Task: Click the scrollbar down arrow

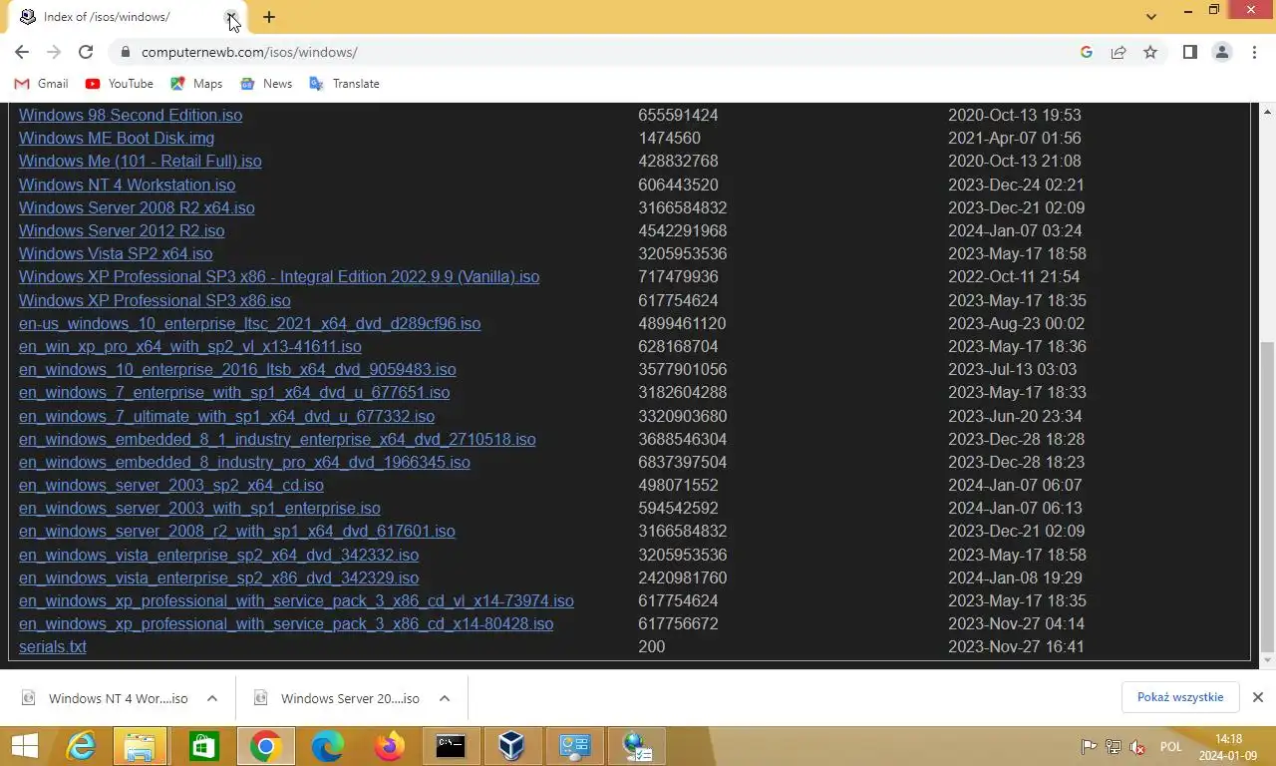Action: click(x=1267, y=661)
